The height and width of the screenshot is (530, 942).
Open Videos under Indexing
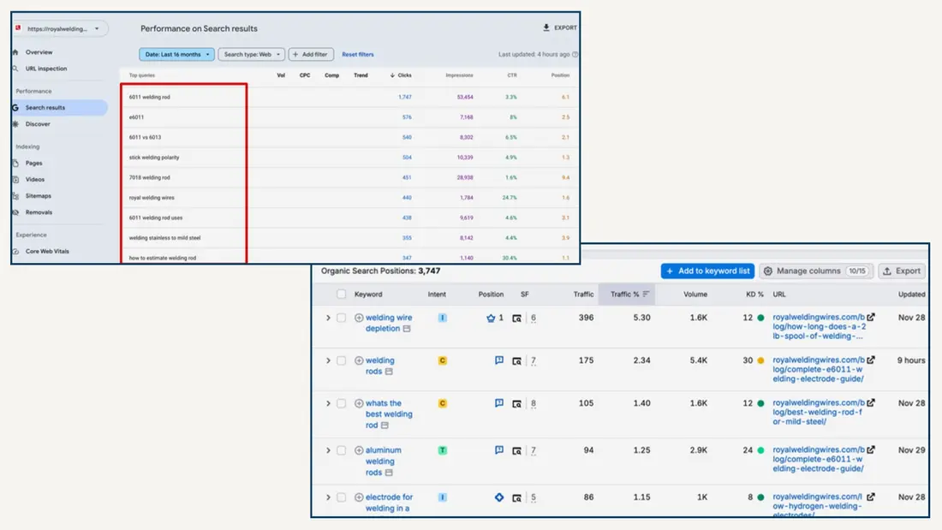[x=34, y=179]
